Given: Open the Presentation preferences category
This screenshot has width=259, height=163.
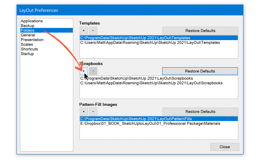Looking at the screenshot, I should click(x=32, y=40).
